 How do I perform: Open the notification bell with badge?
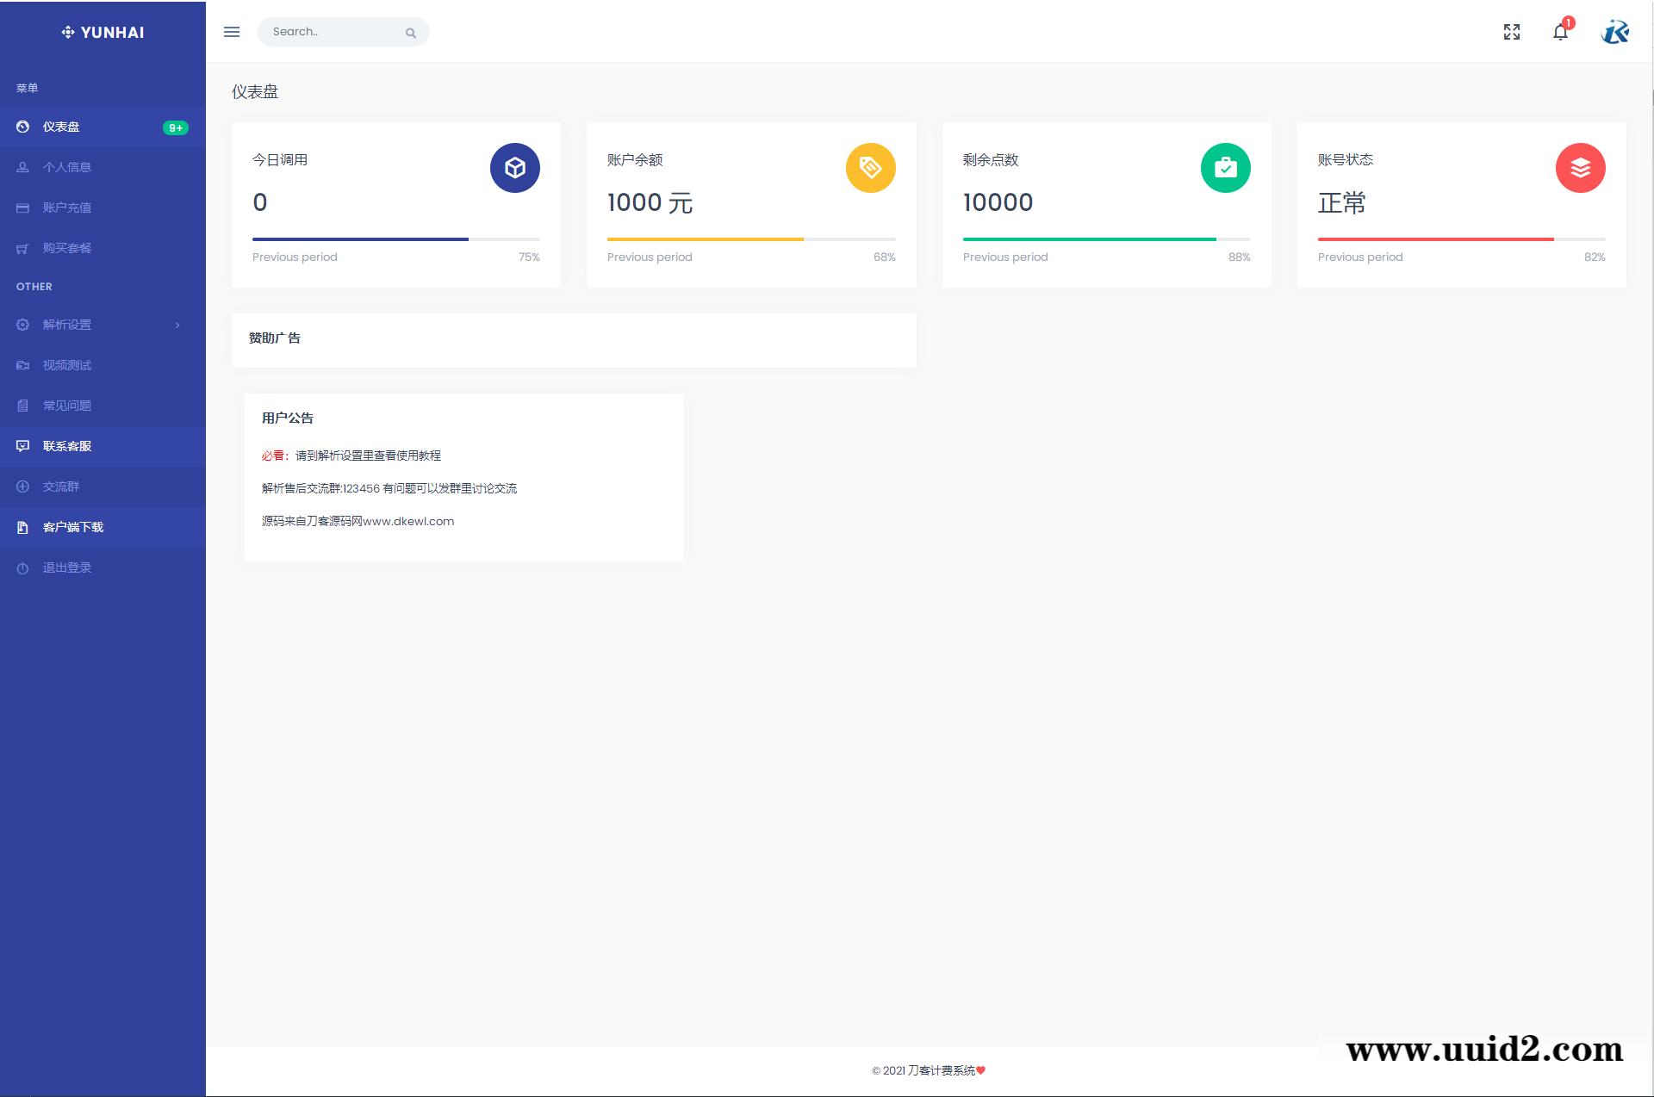point(1560,32)
